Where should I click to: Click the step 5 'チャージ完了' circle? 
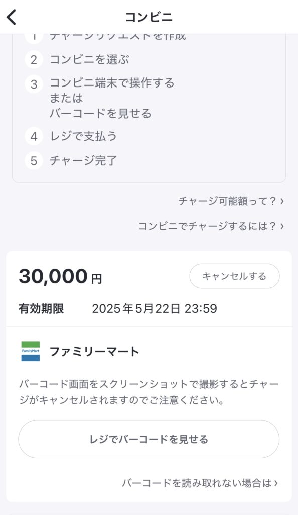coord(33,160)
